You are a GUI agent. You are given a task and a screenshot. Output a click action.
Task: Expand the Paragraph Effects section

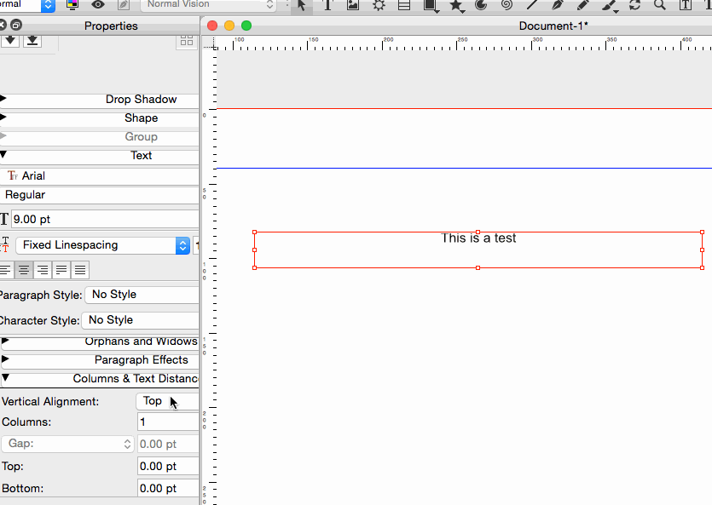[x=4, y=359]
